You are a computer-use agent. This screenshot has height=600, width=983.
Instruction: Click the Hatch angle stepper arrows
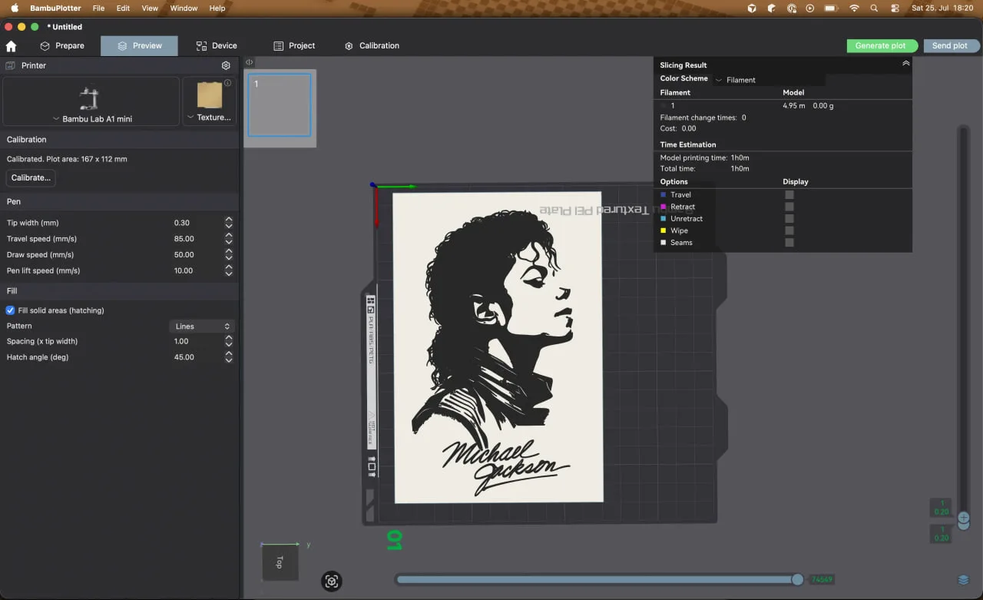(x=229, y=357)
